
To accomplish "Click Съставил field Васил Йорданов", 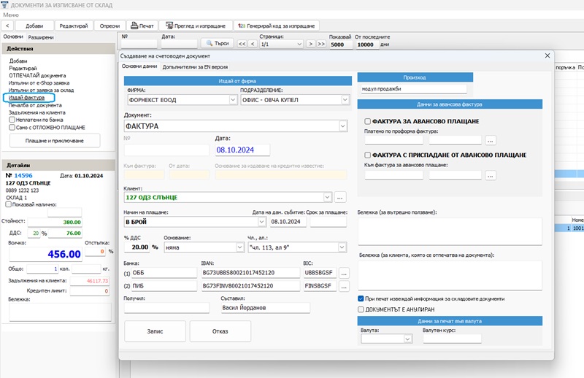I will 265,308.
